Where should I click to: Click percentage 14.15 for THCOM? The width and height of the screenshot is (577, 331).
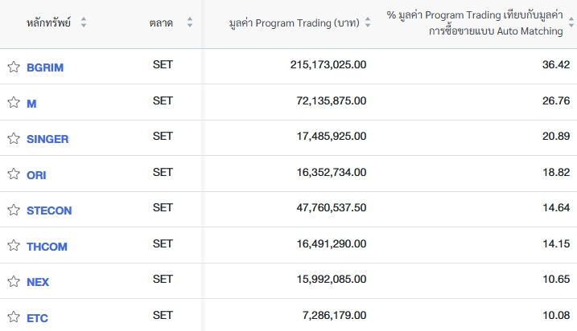point(556,243)
